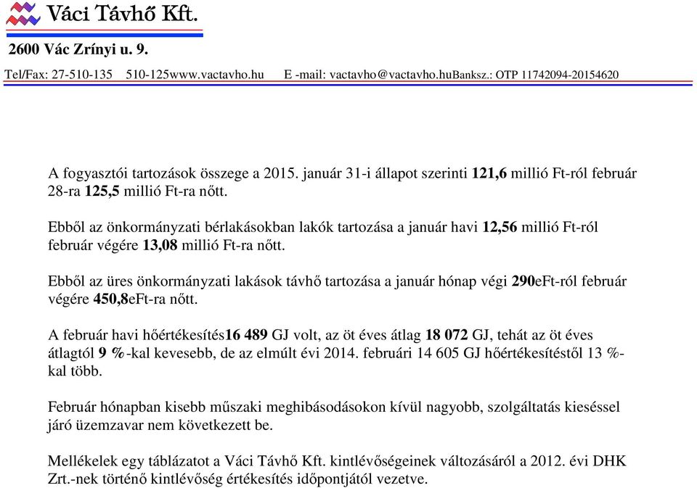Viewport: 697px width, 488px height.
Task: Click the email address vactavho@vactavho.hu
Action: pyautogui.click(x=391, y=74)
